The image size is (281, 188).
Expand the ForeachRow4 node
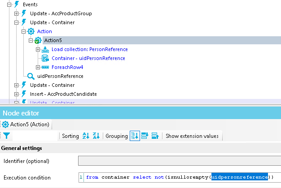tap(38, 67)
